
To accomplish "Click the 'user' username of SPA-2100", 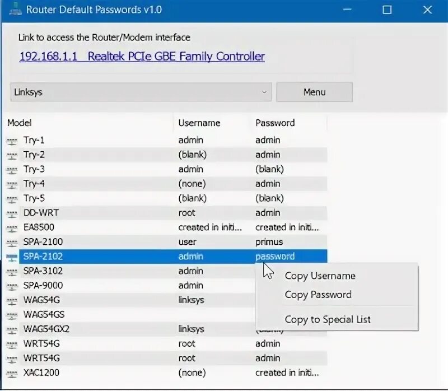I will click(x=187, y=242).
